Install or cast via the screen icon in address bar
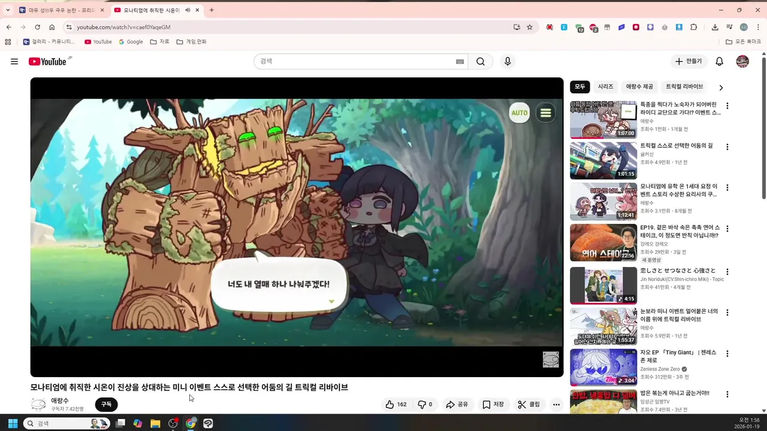Screen dimensions: 767x431 (x=517, y=27)
